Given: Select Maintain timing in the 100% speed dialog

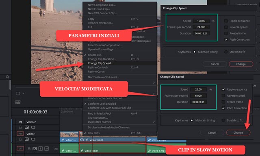Looking at the screenshot, I should tap(194, 52).
